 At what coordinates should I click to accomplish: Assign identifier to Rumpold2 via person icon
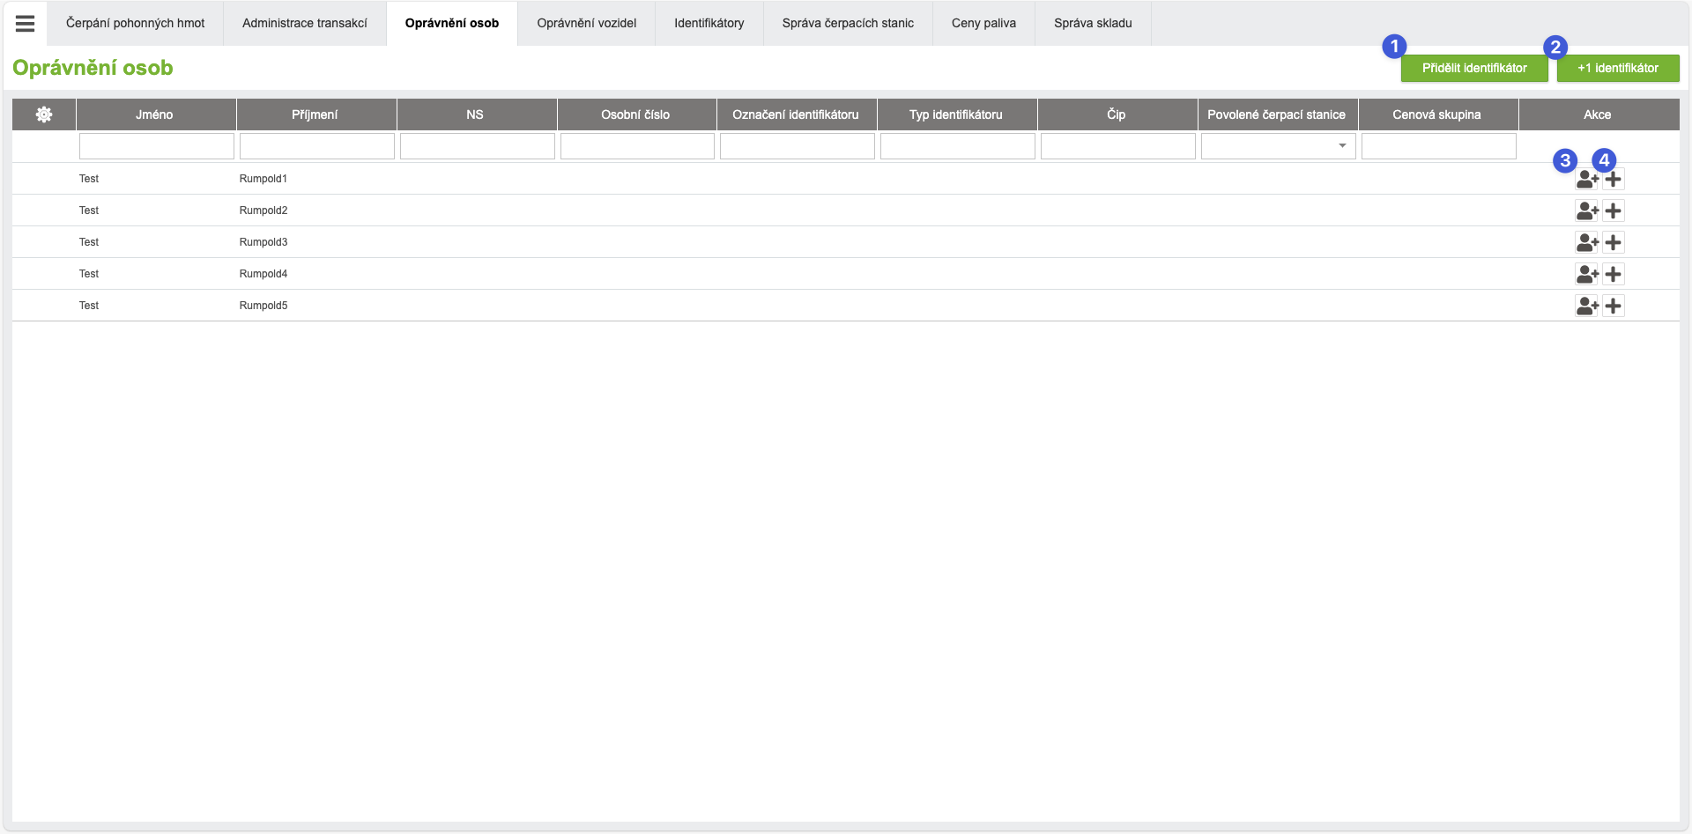[1587, 210]
